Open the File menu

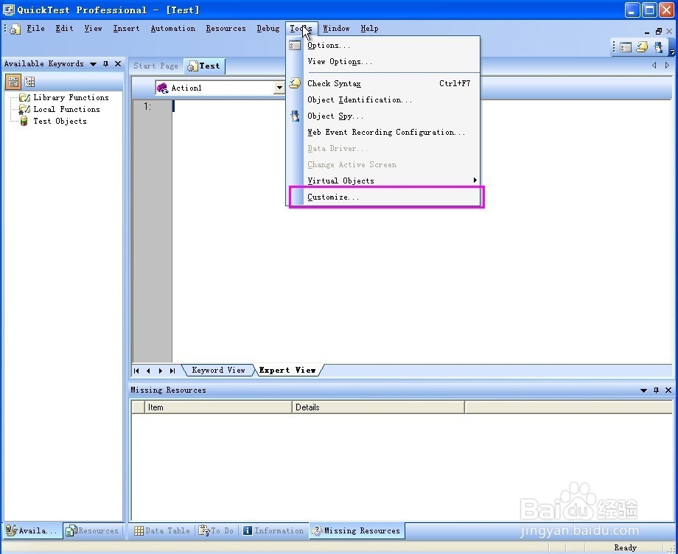35,29
